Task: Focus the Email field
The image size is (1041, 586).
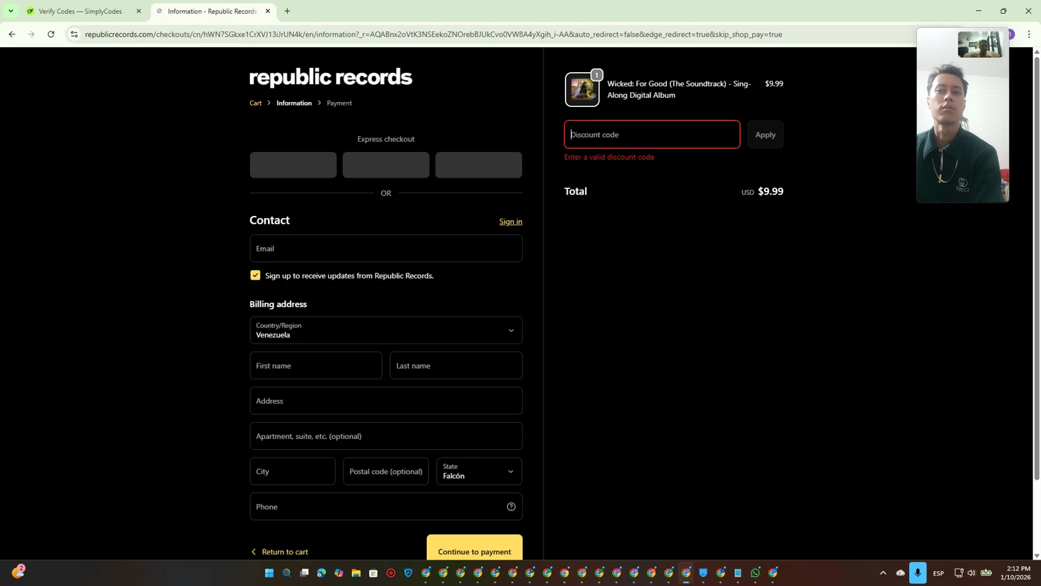Action: (x=386, y=249)
